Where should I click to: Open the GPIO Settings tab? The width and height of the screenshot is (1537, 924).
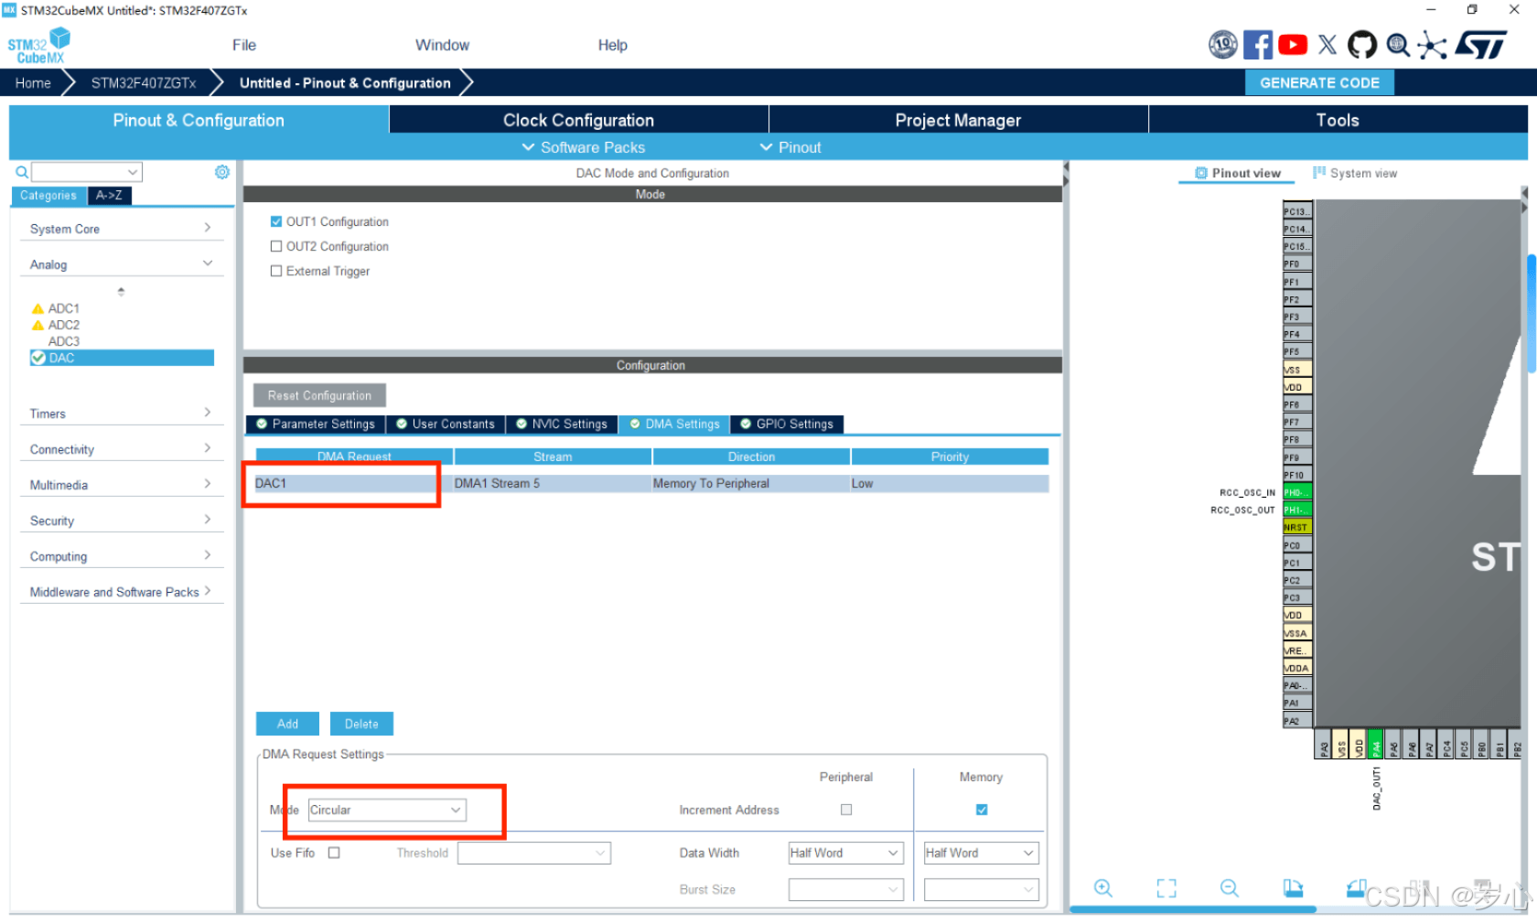(x=787, y=424)
